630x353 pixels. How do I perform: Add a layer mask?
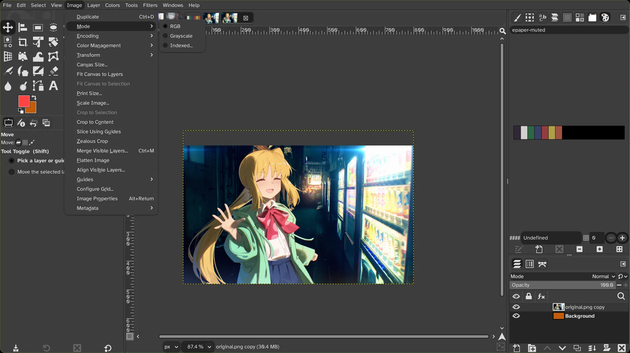pos(607,348)
